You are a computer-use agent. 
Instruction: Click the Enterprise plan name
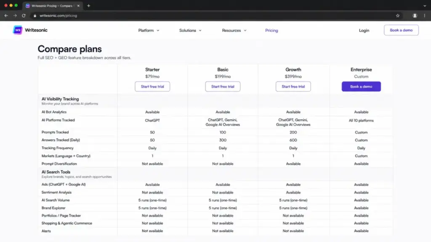361,70
